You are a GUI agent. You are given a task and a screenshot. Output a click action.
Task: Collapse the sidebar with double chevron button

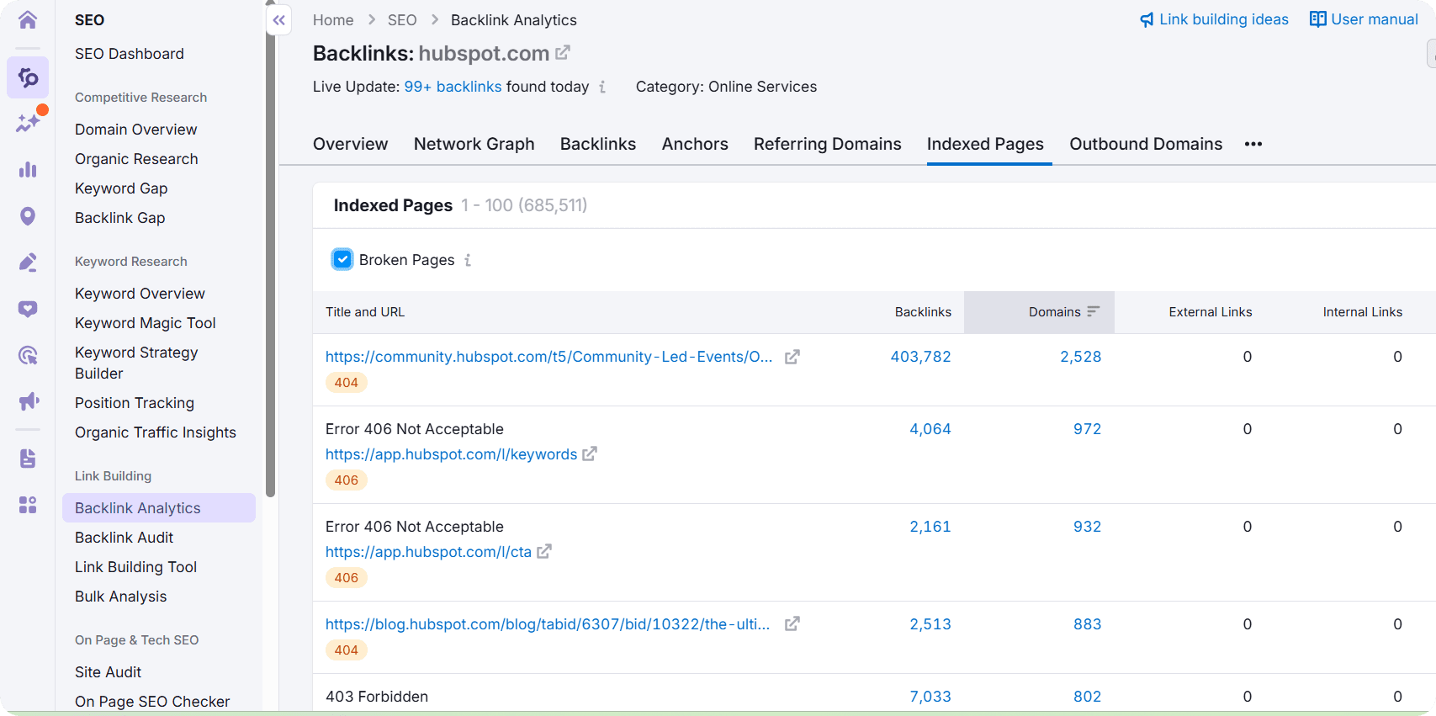(x=278, y=20)
